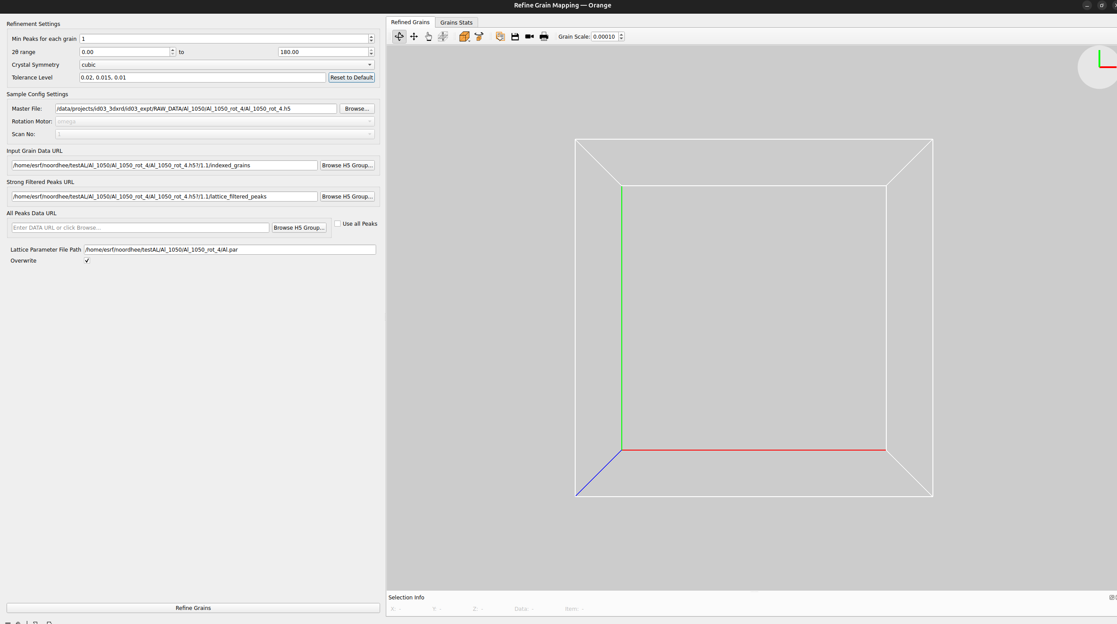Click the Master File path field
The width and height of the screenshot is (1117, 624).
click(196, 108)
